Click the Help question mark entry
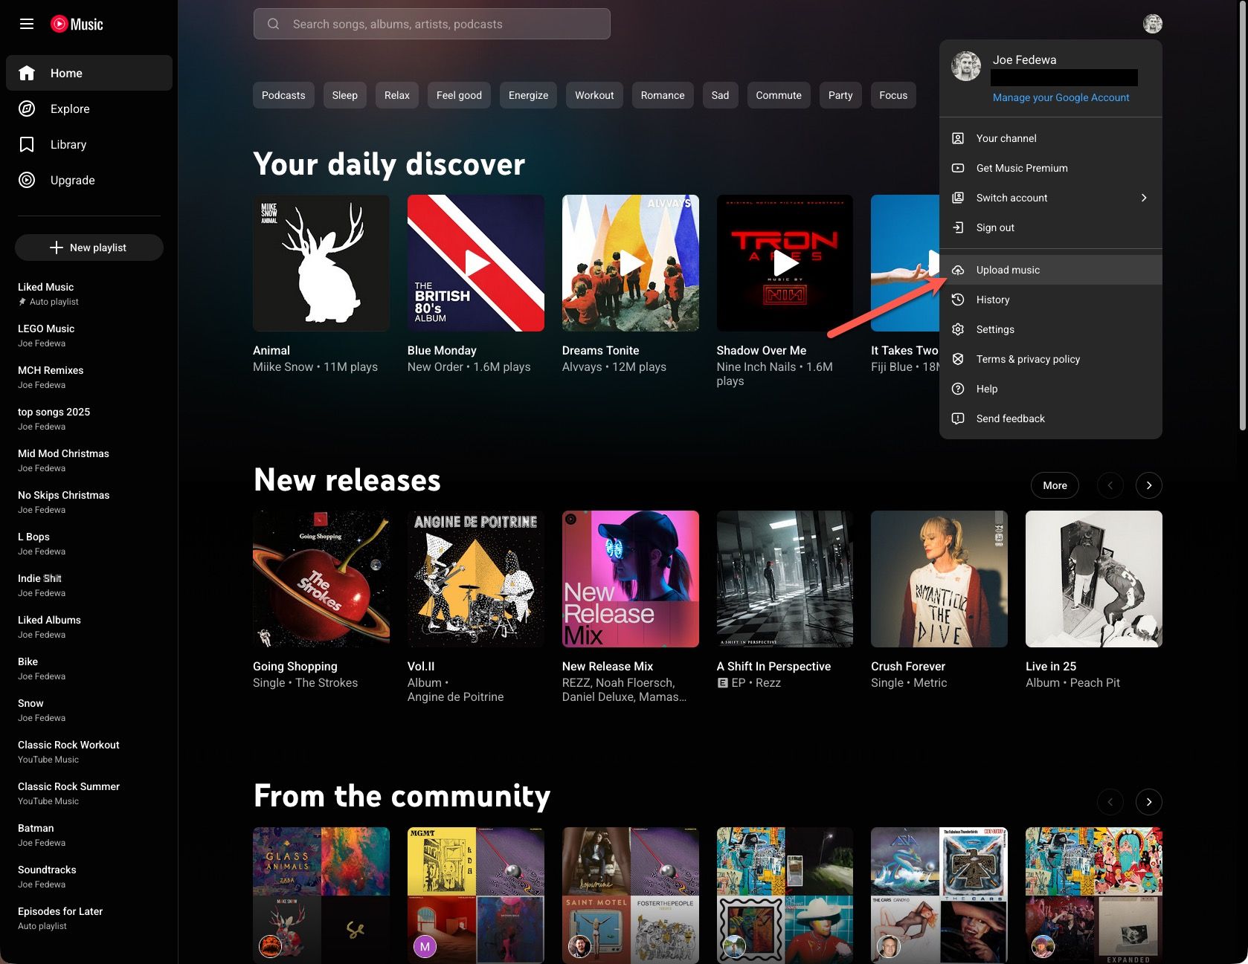 [1050, 389]
